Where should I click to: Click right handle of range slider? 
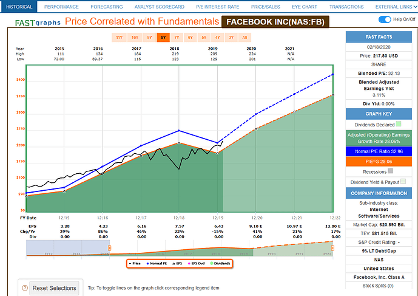pos(332,248)
